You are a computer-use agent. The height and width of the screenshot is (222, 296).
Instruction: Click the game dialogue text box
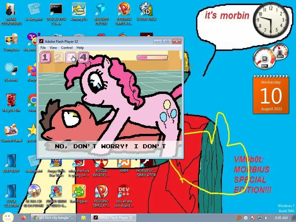[110, 148]
